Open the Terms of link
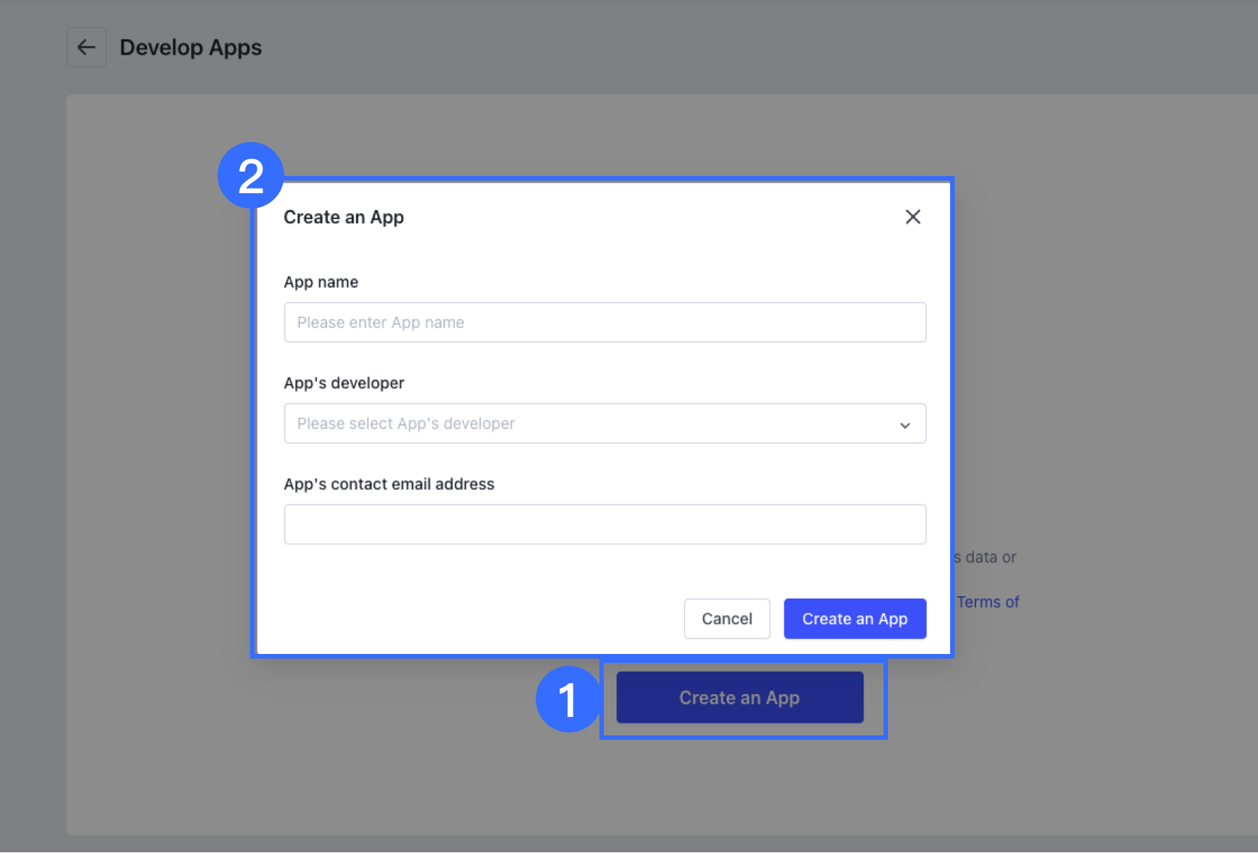 (x=987, y=601)
